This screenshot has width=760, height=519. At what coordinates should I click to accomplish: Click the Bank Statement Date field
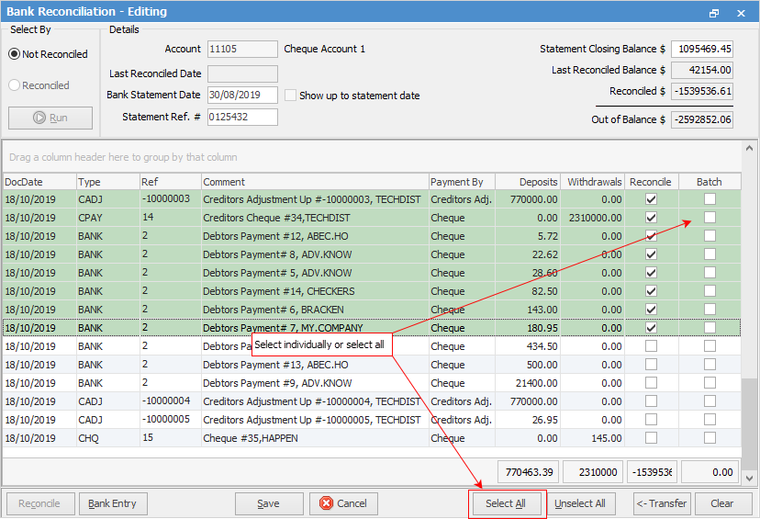point(242,95)
